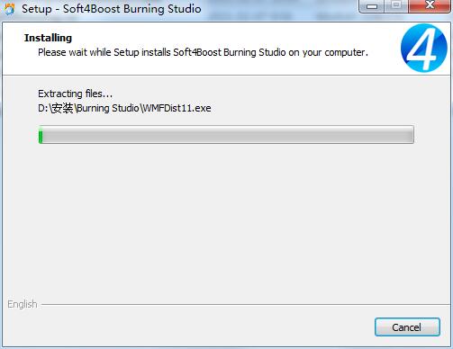Click the WMFDist11.exe file path text
453x349 pixels.
click(x=124, y=108)
